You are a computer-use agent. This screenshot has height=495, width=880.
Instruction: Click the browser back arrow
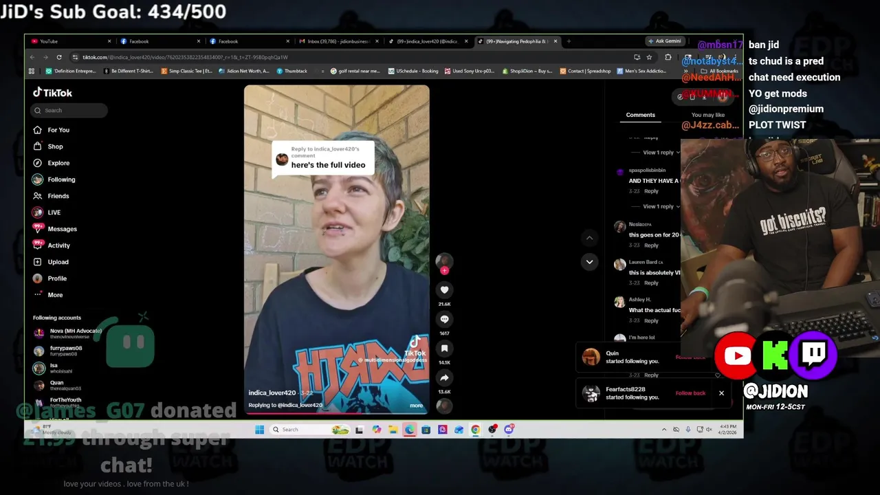click(x=33, y=57)
